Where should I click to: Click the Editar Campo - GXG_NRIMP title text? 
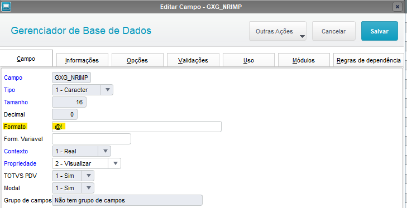pos(201,7)
